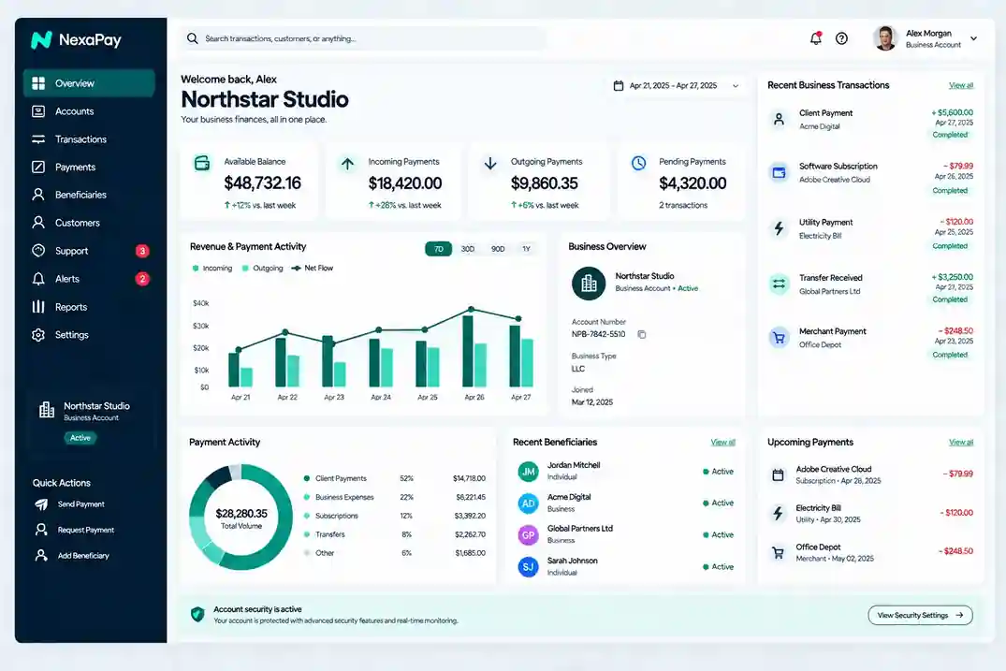This screenshot has width=1006, height=671.
Task: Click the SJ avatar for Sarah Johnson
Action: [x=528, y=566]
